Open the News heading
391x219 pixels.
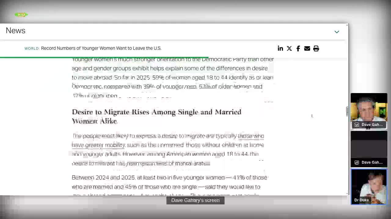(16, 30)
